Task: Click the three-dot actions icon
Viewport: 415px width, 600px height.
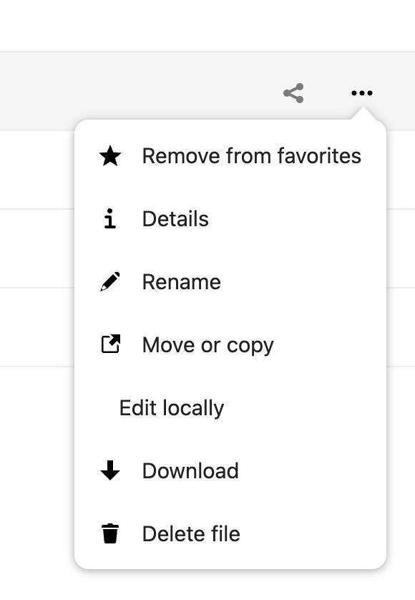Action: click(361, 92)
